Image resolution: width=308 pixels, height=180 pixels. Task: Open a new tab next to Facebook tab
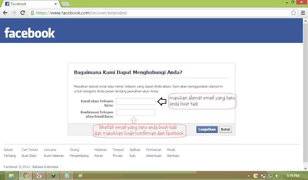click(x=65, y=4)
